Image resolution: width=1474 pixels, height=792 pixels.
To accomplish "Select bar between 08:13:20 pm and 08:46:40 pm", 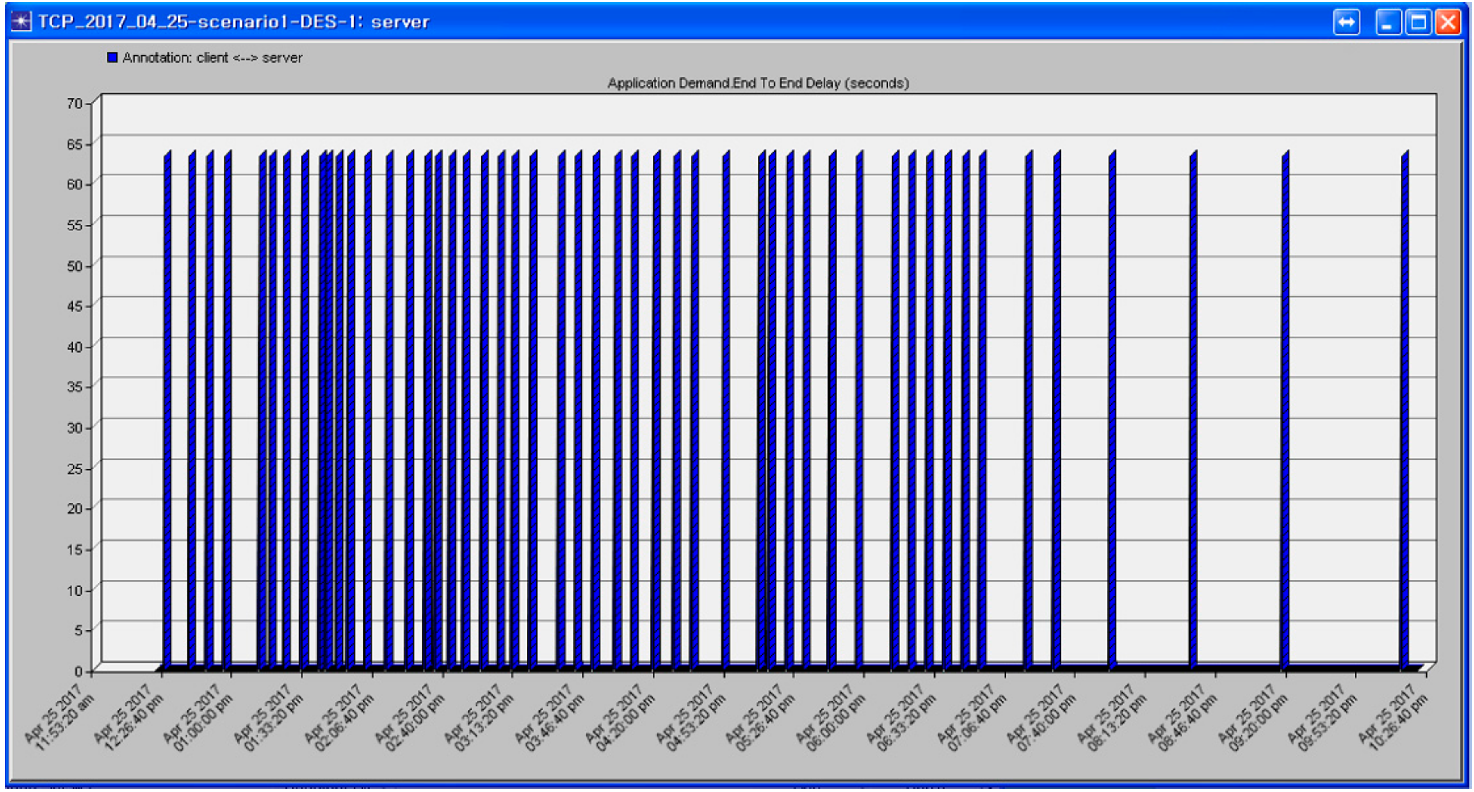I will [x=1193, y=400].
